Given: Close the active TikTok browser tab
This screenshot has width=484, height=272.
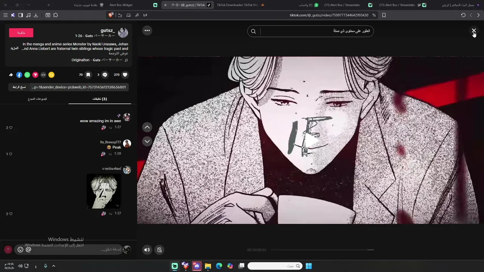Looking at the screenshot, I should tap(165, 5).
